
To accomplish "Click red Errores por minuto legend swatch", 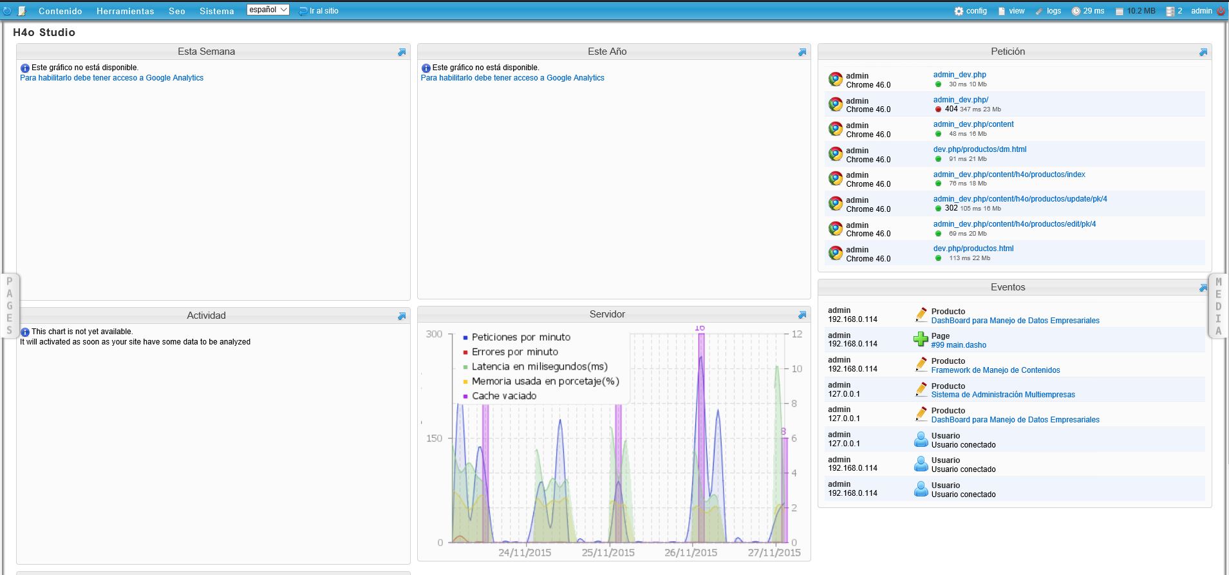I will click(465, 352).
